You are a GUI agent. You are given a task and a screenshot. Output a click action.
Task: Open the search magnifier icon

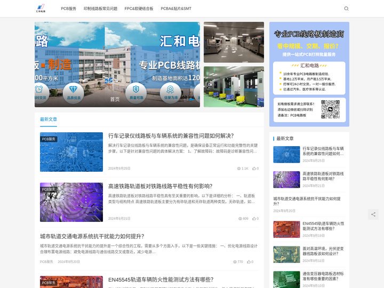346,9
